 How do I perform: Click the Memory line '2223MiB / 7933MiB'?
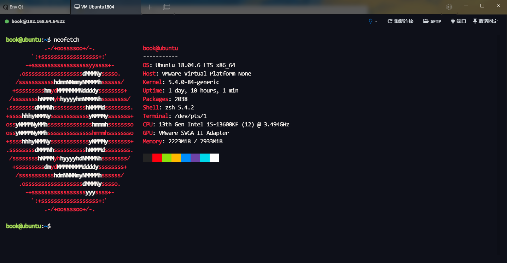pos(195,141)
